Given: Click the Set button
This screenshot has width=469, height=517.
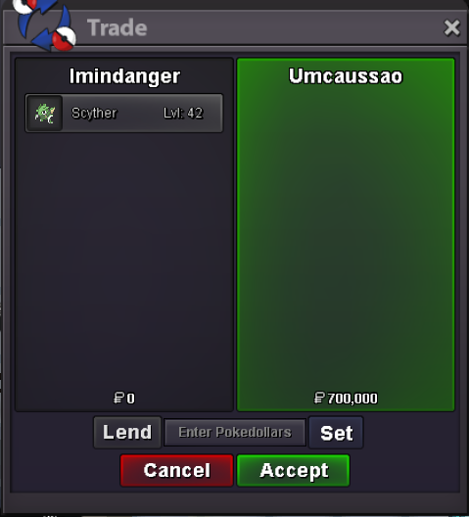Looking at the screenshot, I should tap(336, 433).
